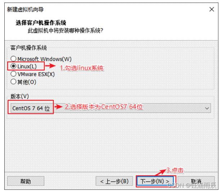Viewport: 222px width, 192px height.
Task: Open the 'CentOS 7 64 位' version combo box
Action: click(x=110, y=108)
